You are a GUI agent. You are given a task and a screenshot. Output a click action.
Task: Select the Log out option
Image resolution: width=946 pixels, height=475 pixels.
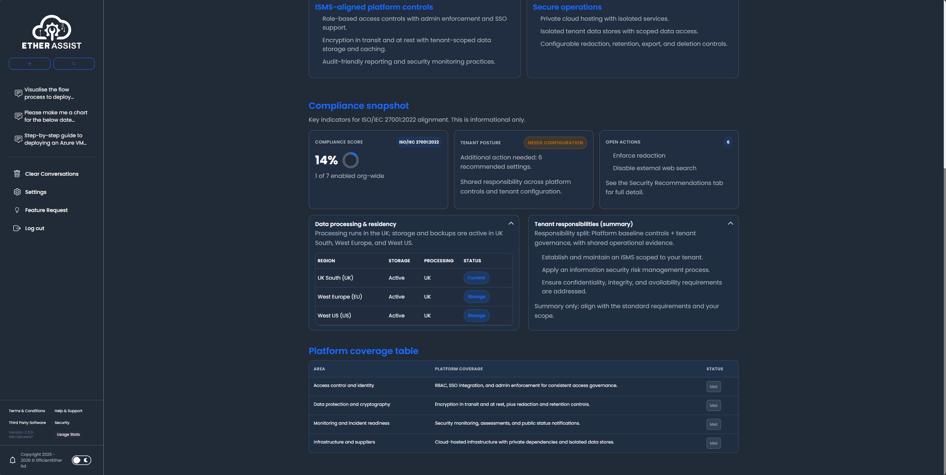coord(34,228)
